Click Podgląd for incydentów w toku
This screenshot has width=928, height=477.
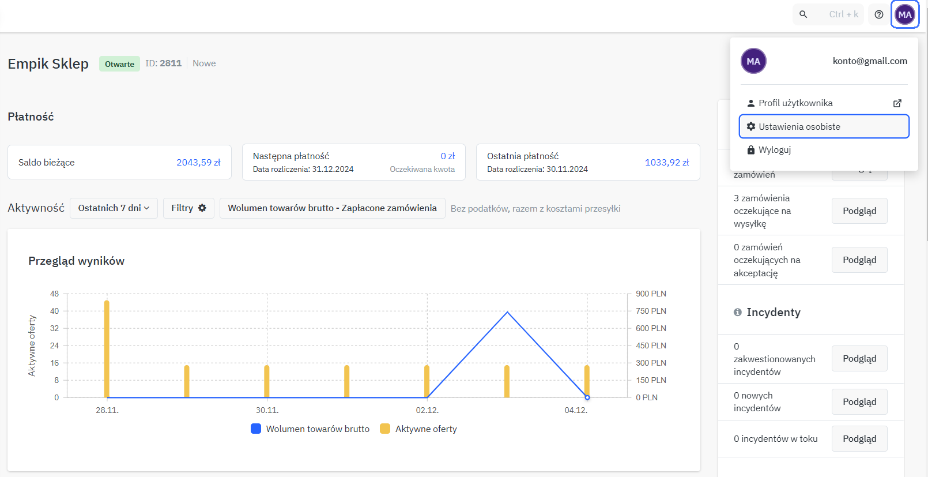coord(859,439)
